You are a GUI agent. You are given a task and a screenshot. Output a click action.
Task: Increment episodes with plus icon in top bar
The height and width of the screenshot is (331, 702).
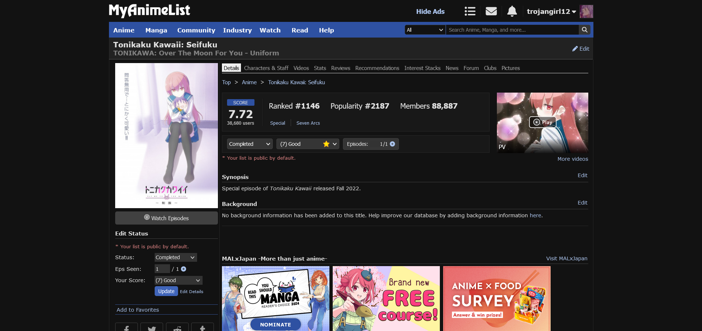tap(392, 144)
